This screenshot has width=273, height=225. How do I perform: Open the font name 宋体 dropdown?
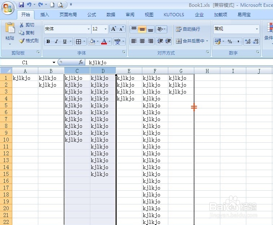click(88, 29)
